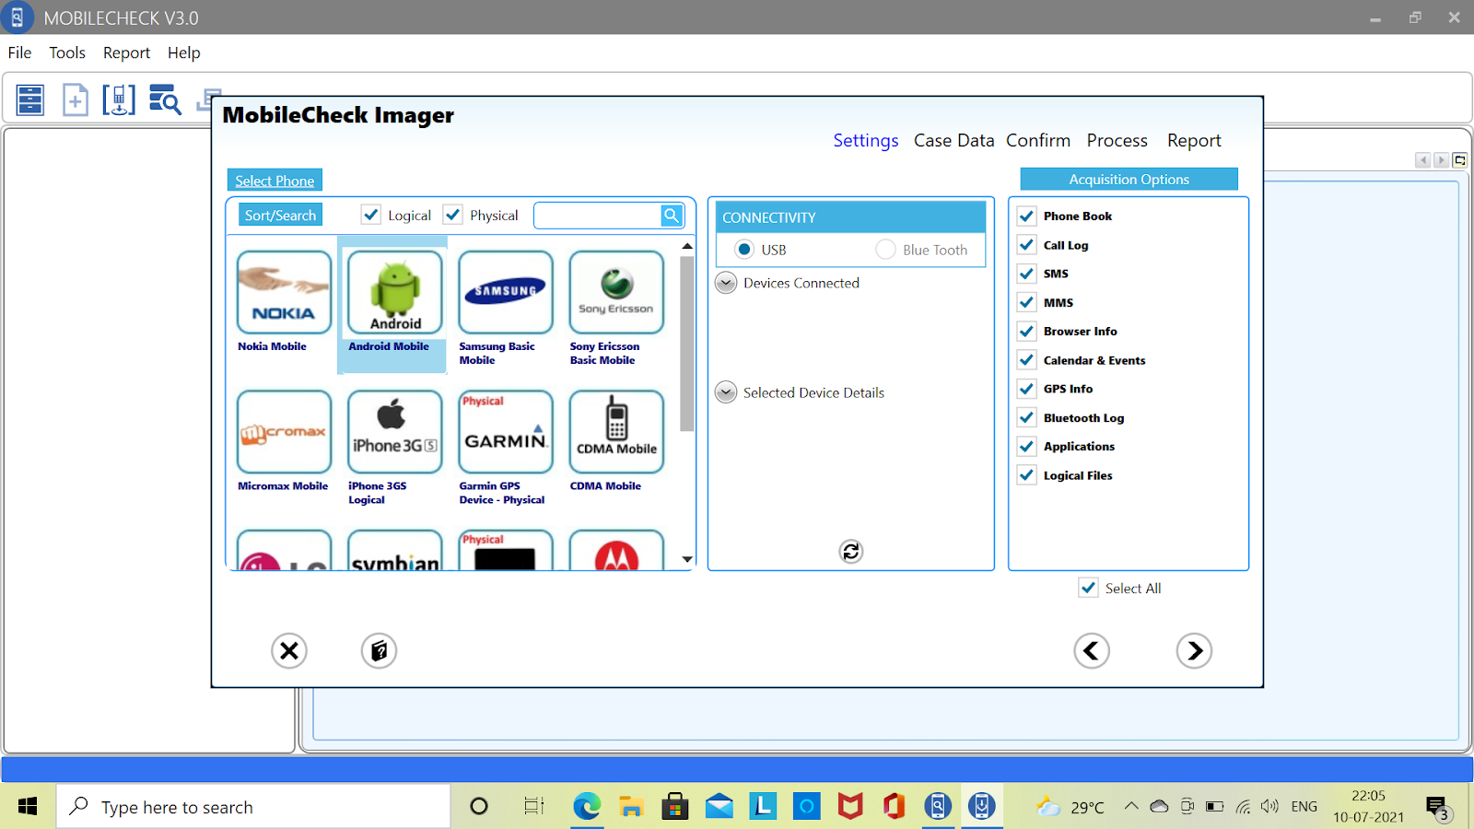Click the Sort/Search button
The height and width of the screenshot is (829, 1474).
281,215
